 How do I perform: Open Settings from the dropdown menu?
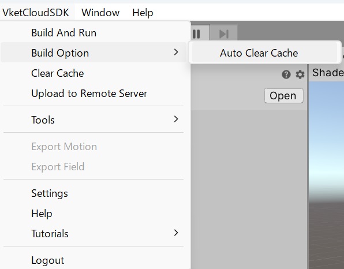coord(94,193)
